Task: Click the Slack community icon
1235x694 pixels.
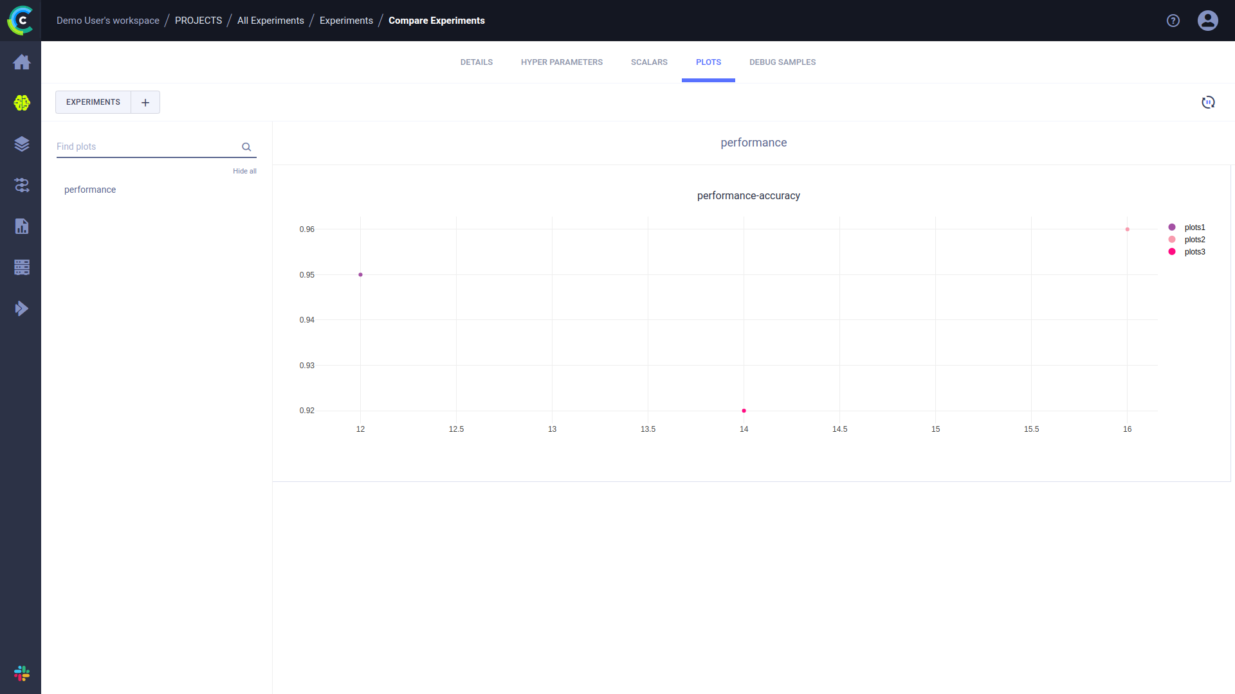Action: (21, 673)
